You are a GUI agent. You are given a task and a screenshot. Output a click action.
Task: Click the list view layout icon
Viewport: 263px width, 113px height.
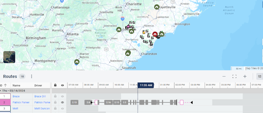[259, 76]
